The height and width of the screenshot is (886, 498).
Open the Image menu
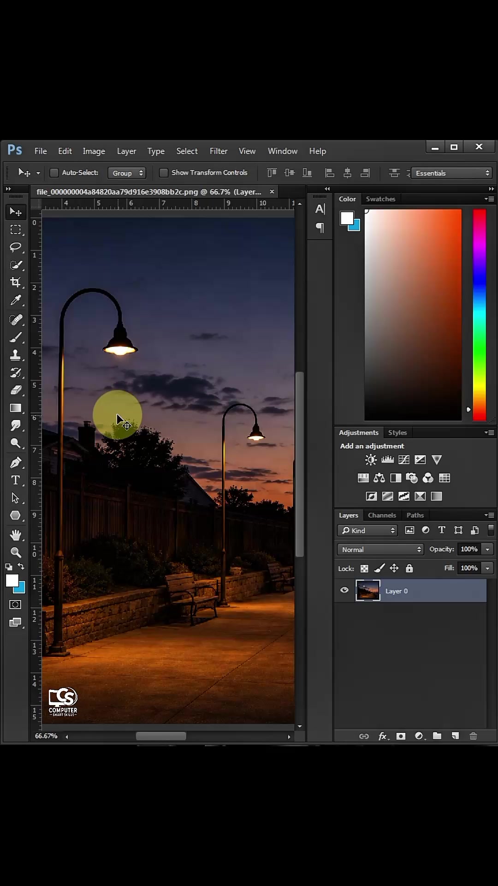coord(94,151)
